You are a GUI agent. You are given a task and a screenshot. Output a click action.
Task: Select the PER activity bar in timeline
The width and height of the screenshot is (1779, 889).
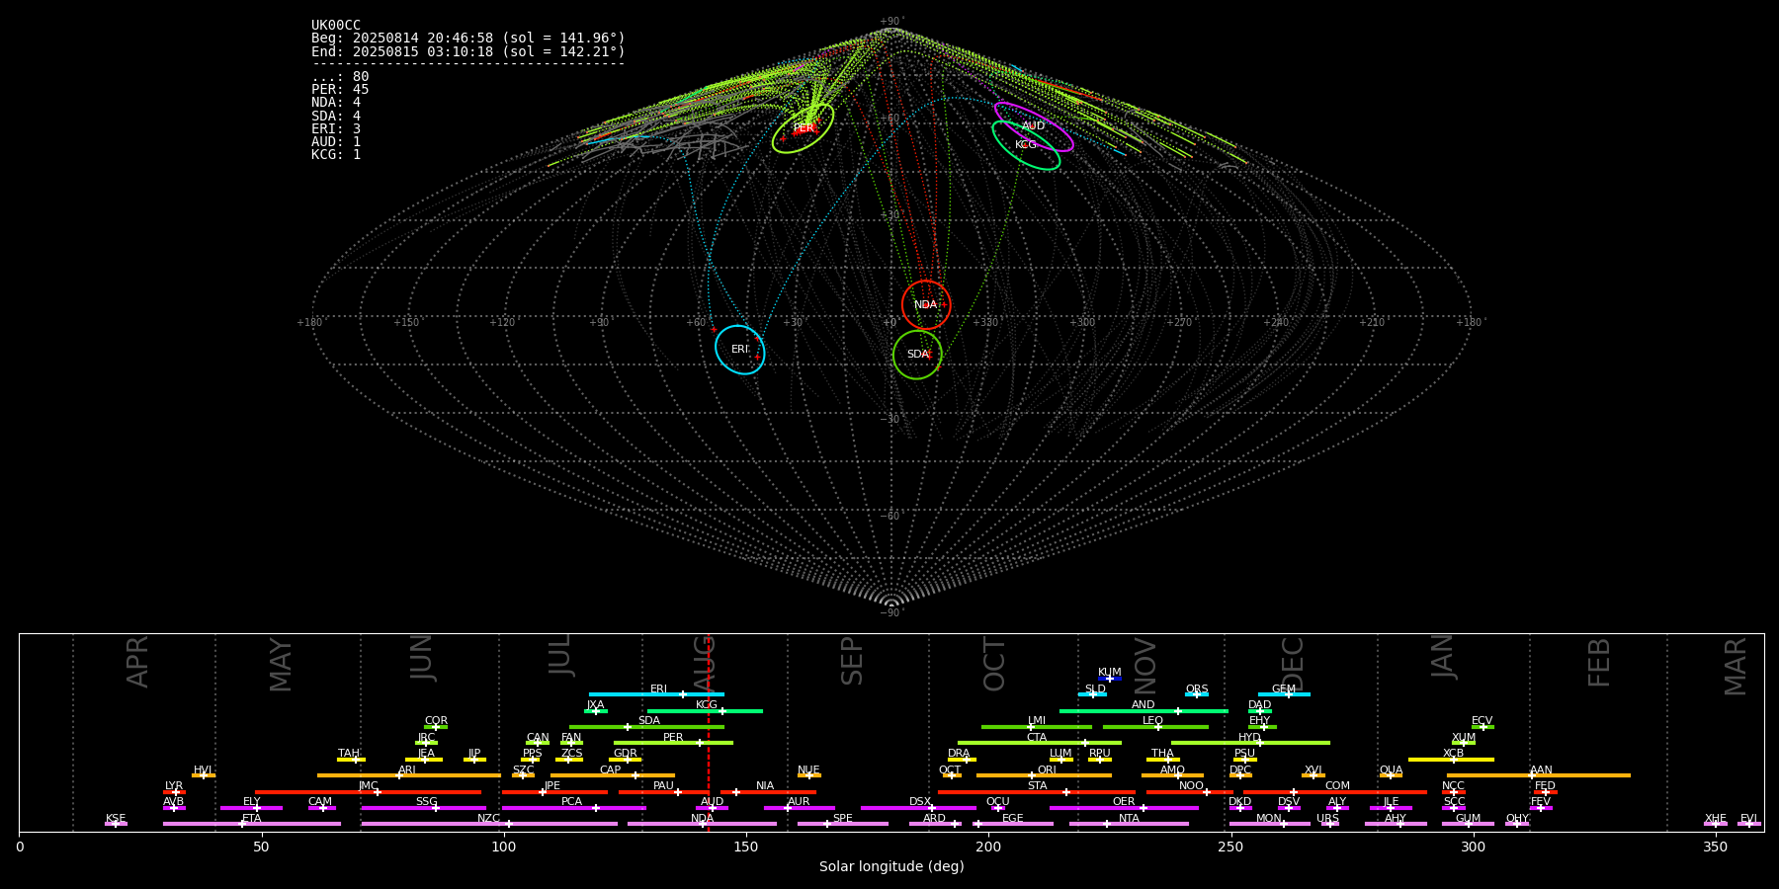pos(673,743)
